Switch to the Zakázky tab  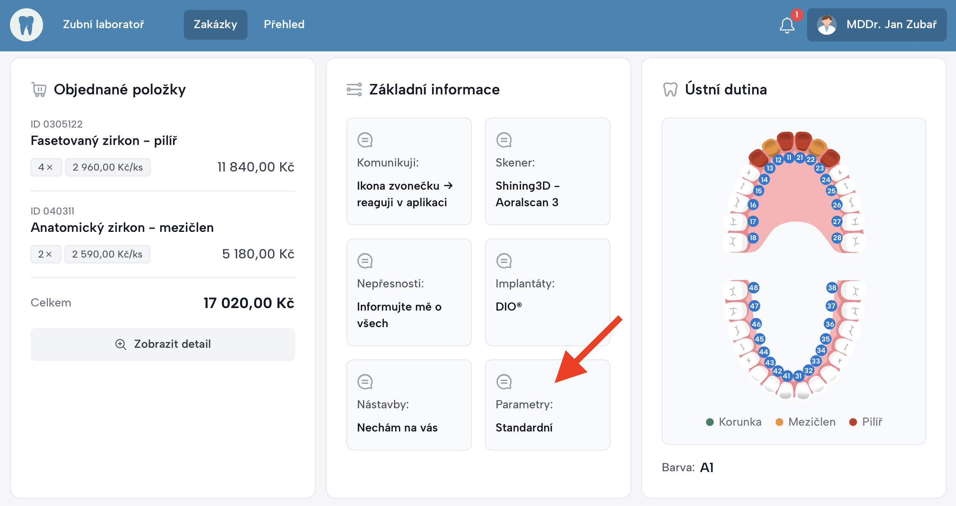(215, 25)
